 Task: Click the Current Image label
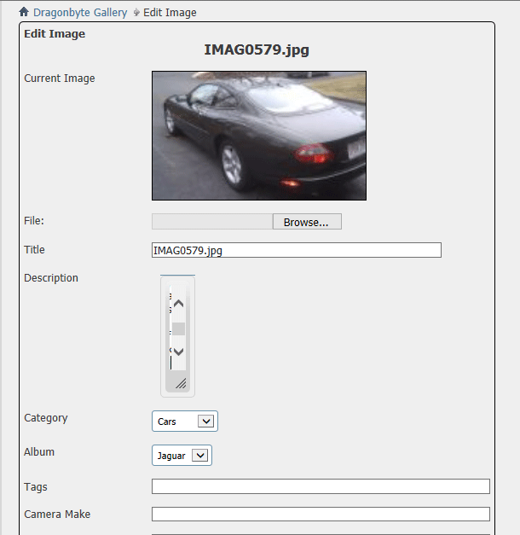tap(60, 79)
